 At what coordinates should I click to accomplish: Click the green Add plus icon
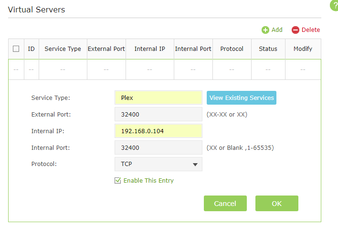[265, 30]
